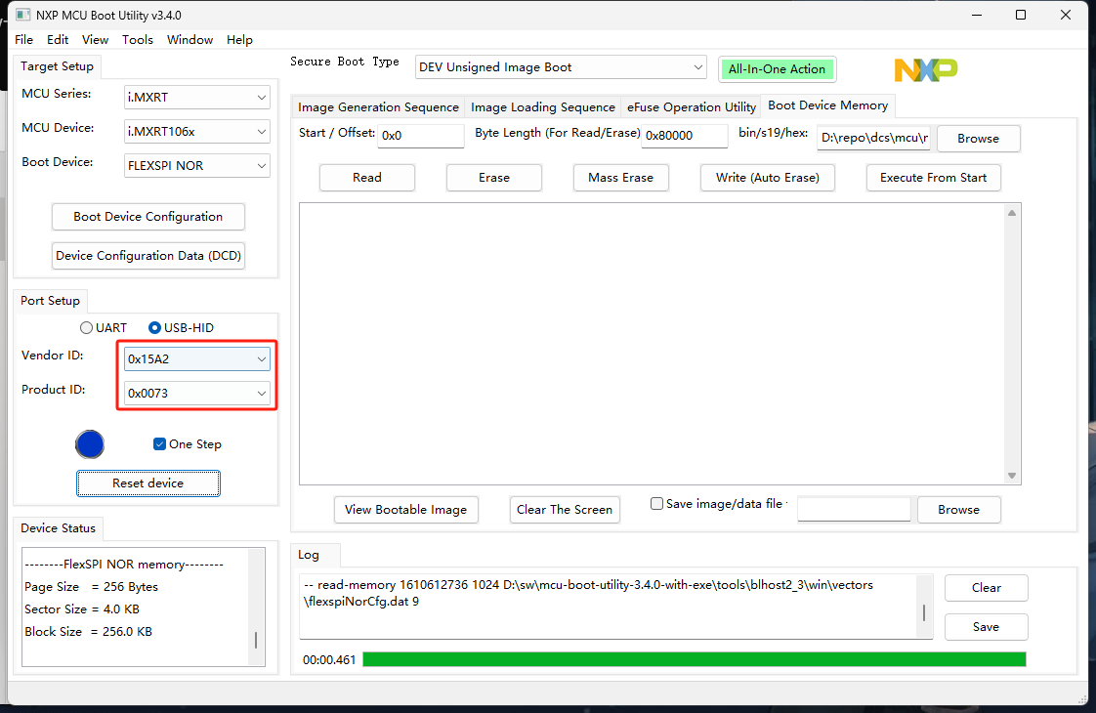
Task: Click Clear The Screen button
Action: coord(565,510)
